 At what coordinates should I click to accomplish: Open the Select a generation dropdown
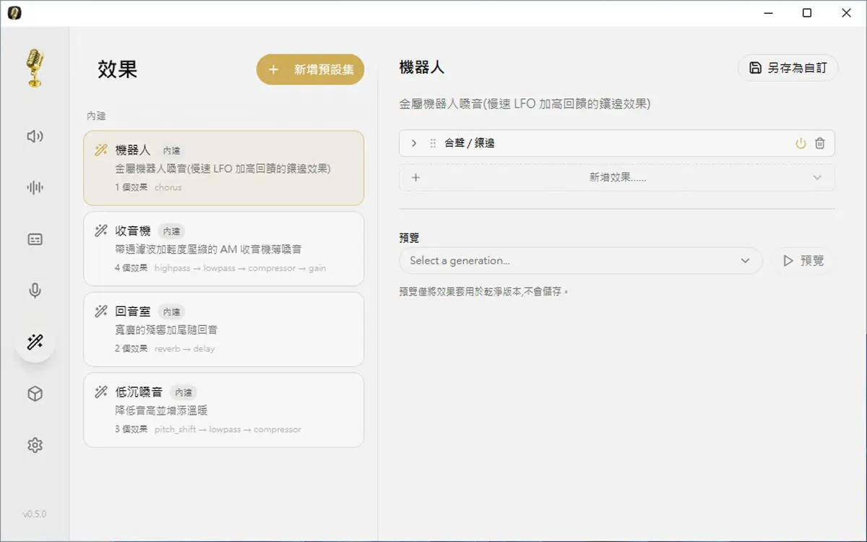click(x=580, y=260)
